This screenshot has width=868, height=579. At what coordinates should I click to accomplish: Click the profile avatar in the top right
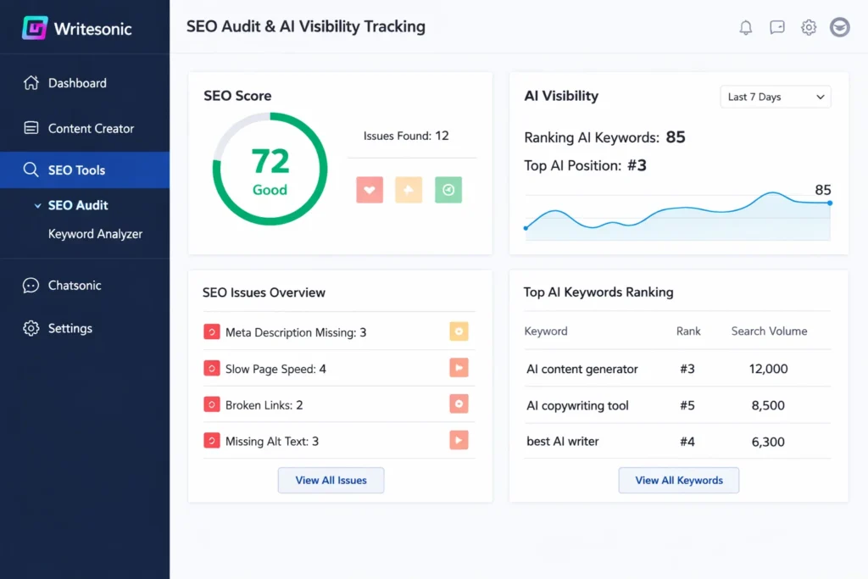(840, 27)
